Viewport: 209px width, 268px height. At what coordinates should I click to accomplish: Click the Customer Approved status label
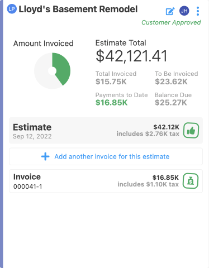(x=171, y=22)
